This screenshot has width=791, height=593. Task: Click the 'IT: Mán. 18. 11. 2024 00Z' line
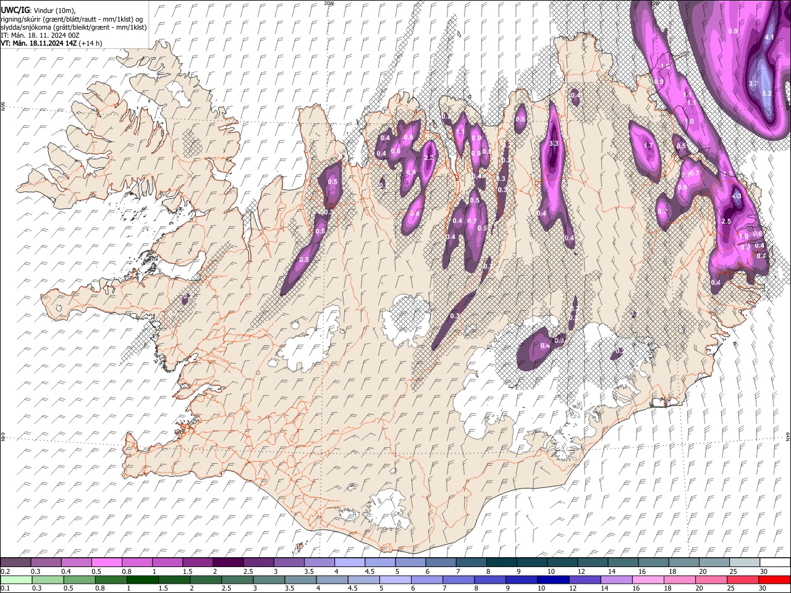point(40,35)
